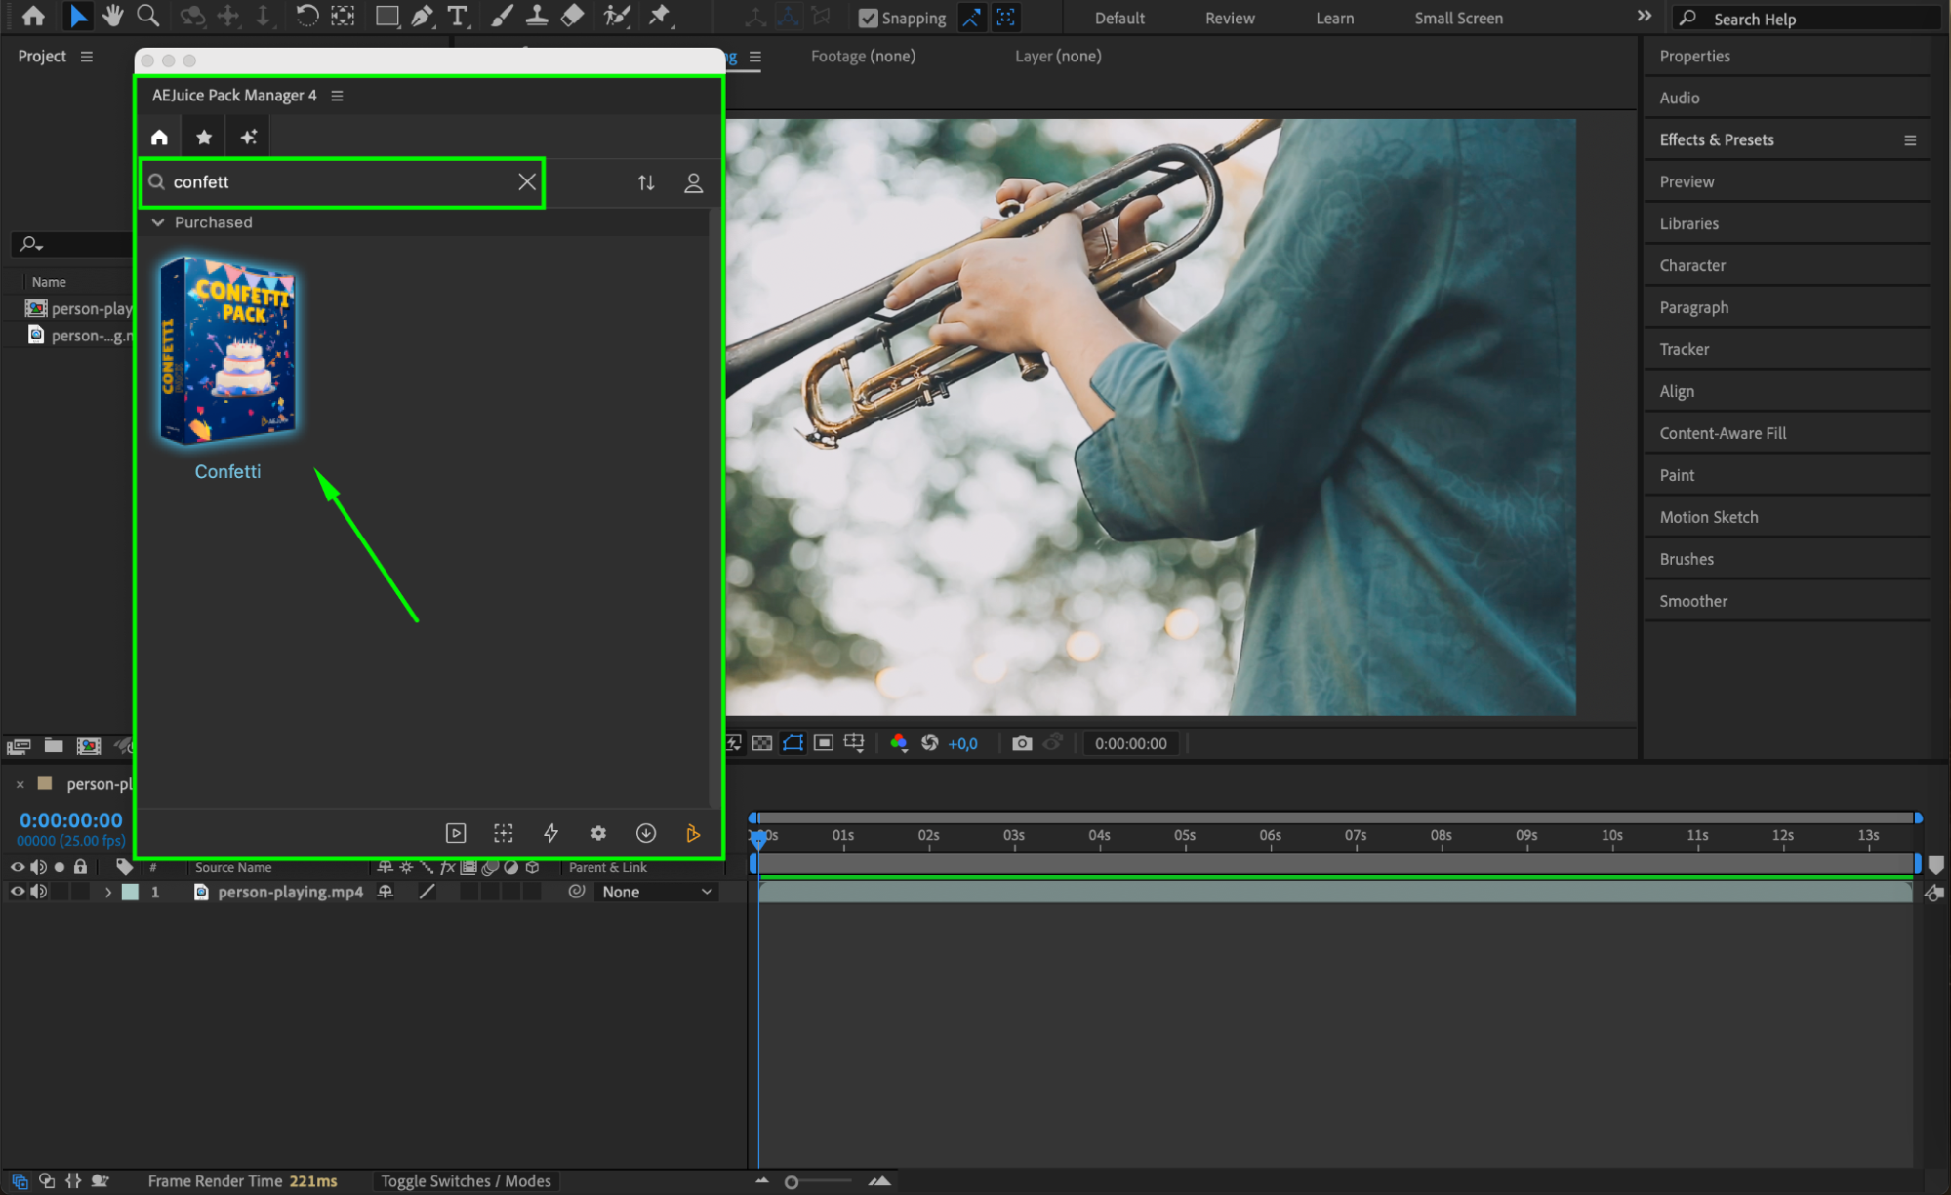The height and width of the screenshot is (1195, 1951).
Task: Open the Effects & Presets panel
Action: [1717, 139]
